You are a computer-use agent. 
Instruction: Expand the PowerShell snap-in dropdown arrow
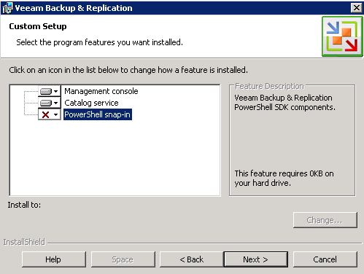coord(56,114)
